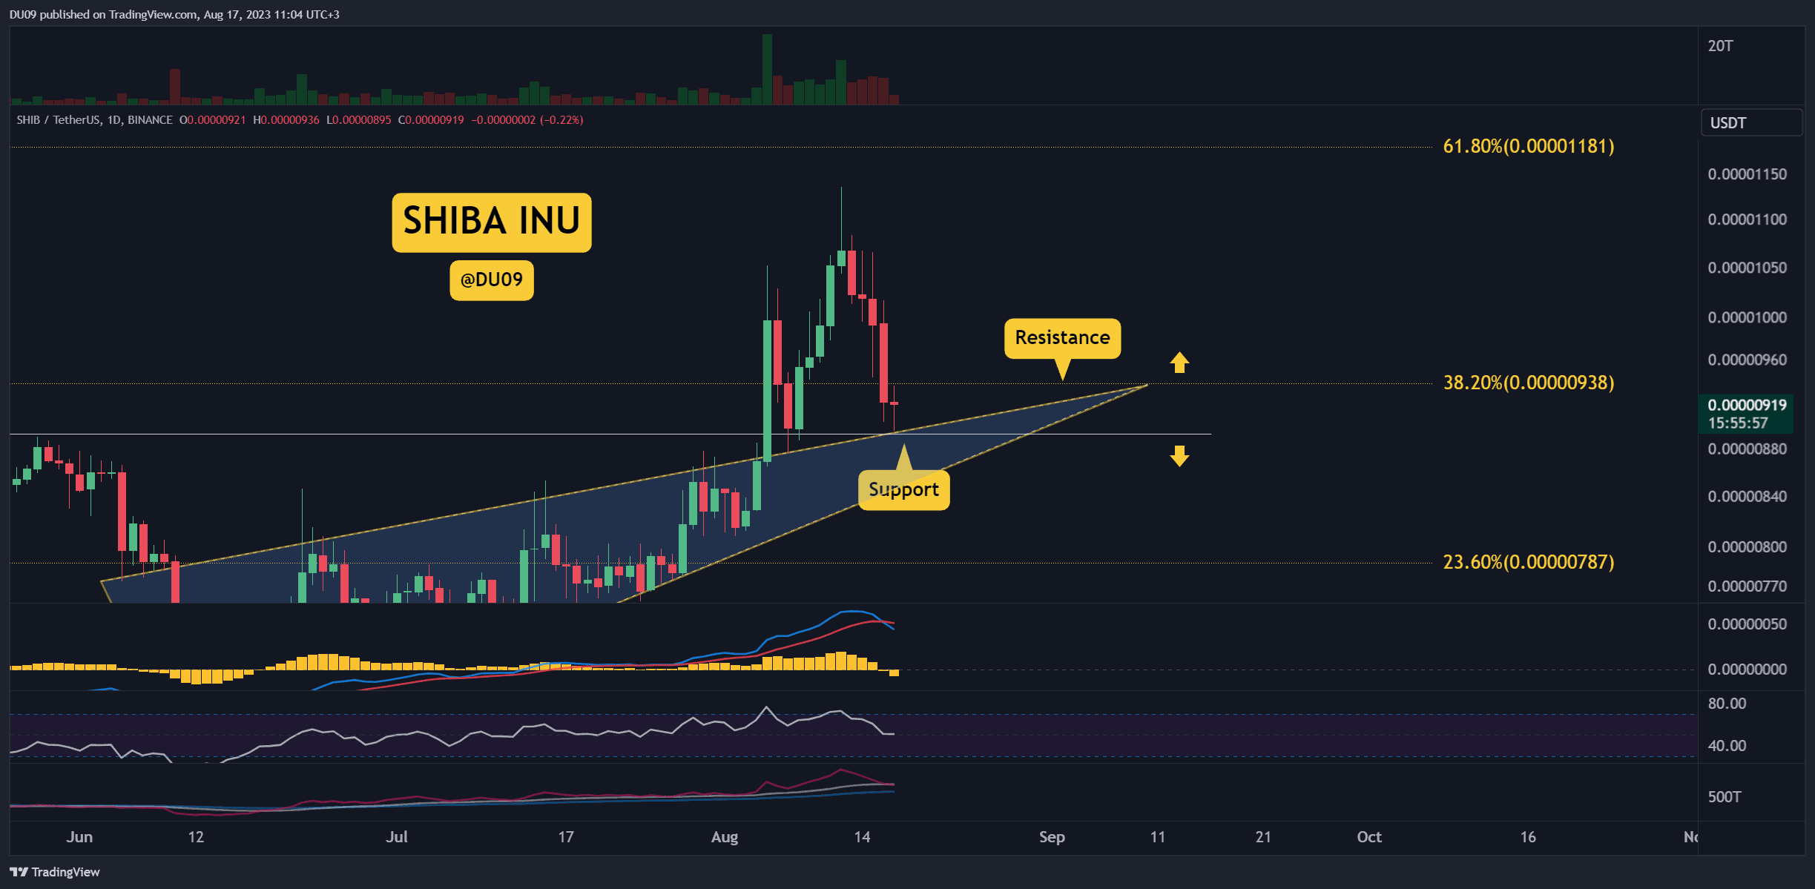Image resolution: width=1815 pixels, height=889 pixels.
Task: Click the 500T scale label
Action: [x=1724, y=796]
